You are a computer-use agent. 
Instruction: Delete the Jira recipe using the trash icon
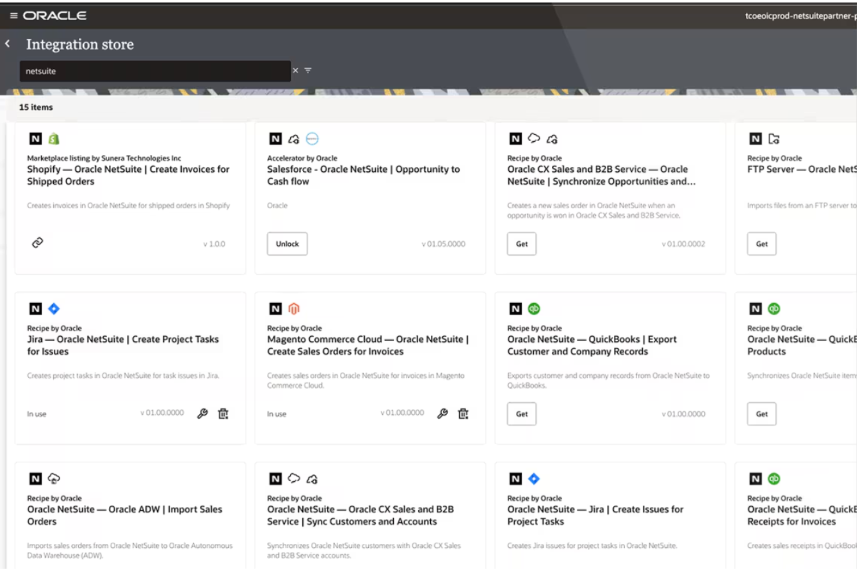click(x=222, y=413)
